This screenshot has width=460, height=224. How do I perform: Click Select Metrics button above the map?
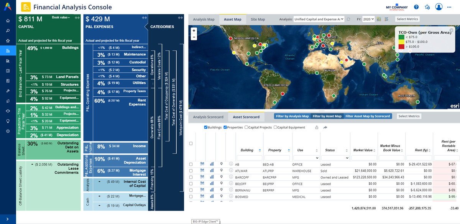407,19
